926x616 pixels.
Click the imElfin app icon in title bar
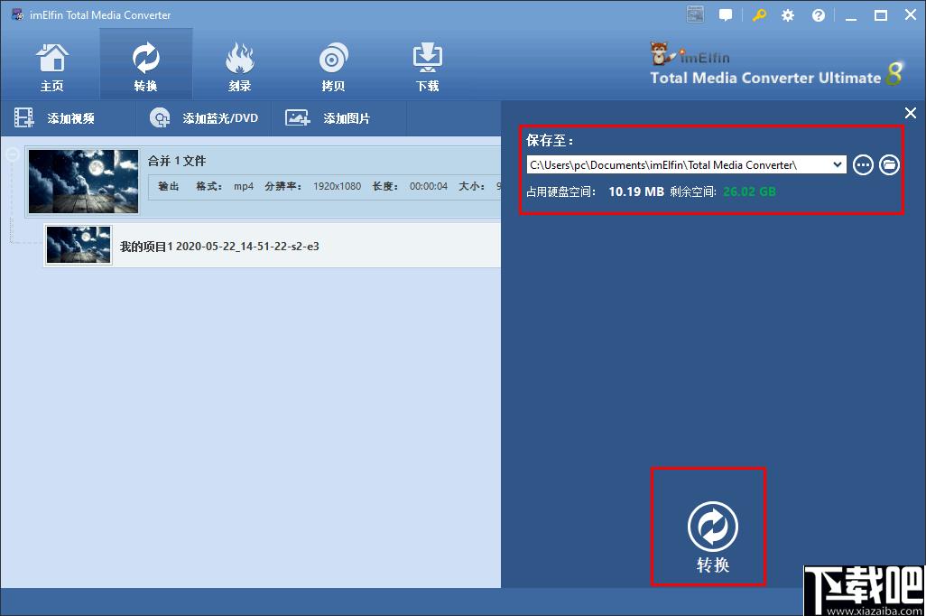click(18, 14)
